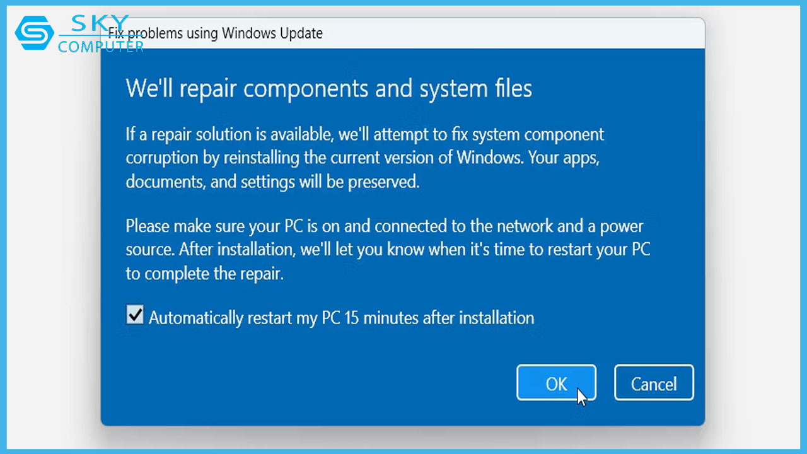Click the highlighted OK default button
807x454 pixels.
tap(555, 383)
